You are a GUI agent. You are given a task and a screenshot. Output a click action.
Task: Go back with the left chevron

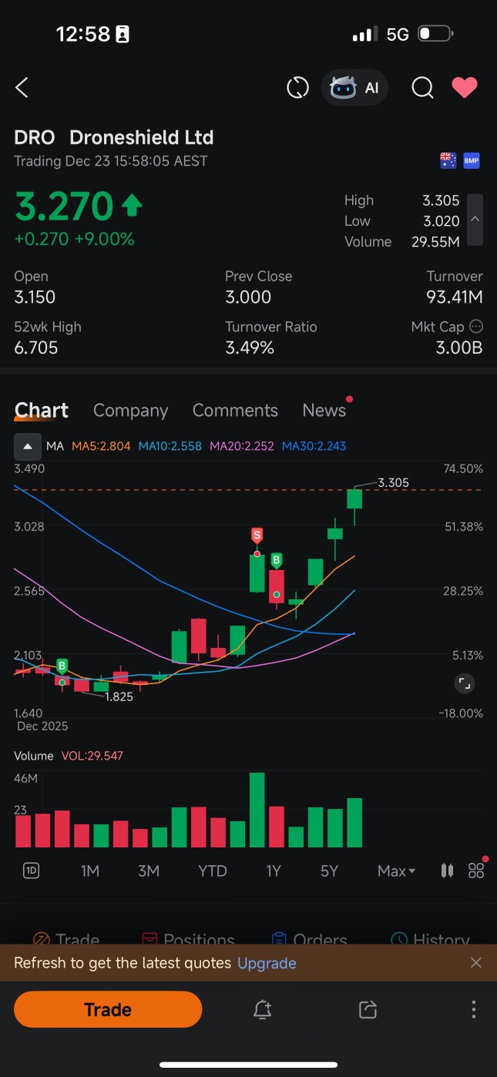[22, 88]
